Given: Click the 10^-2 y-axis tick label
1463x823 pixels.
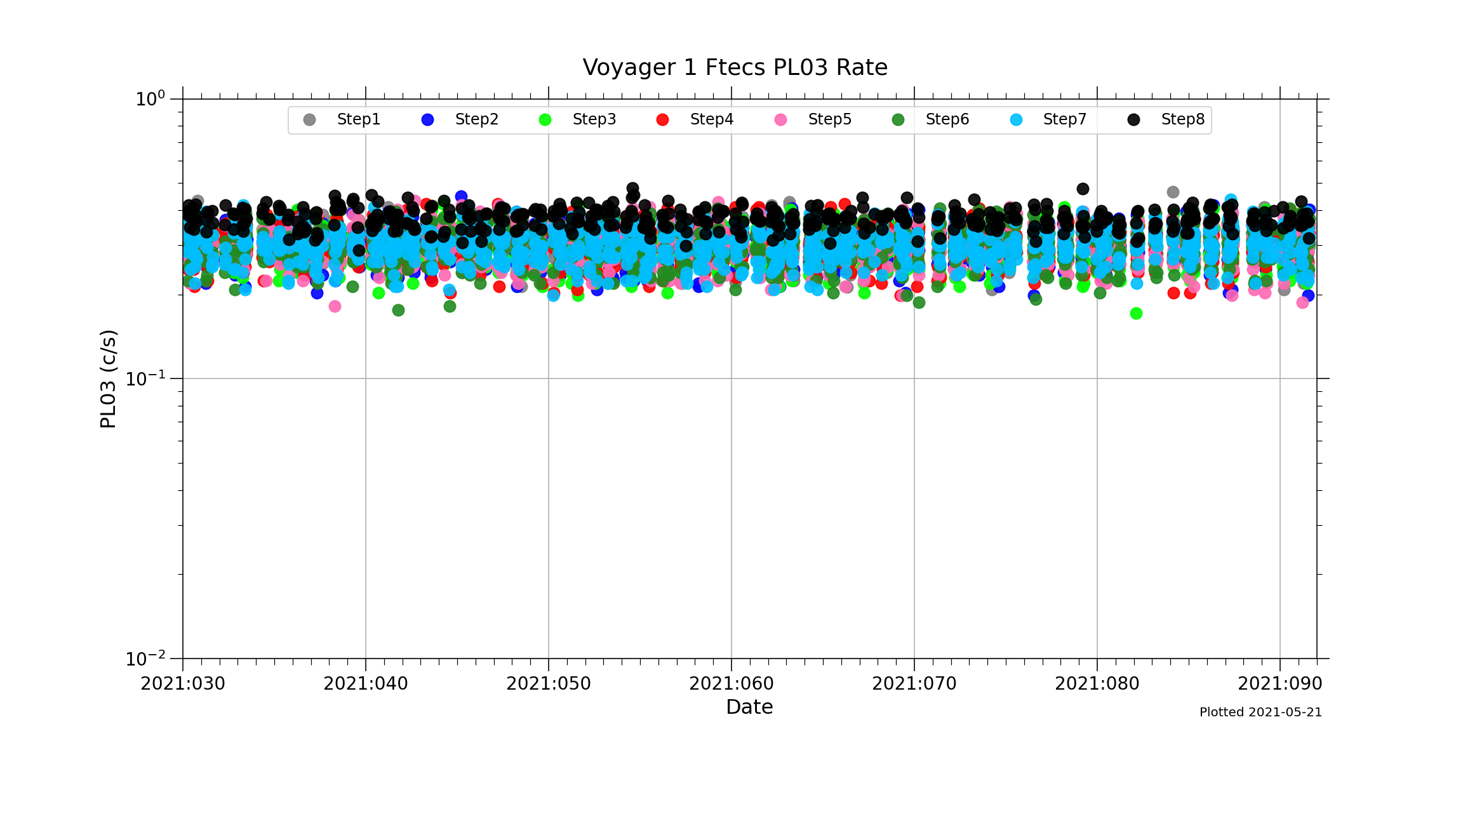Looking at the screenshot, I should 145,659.
